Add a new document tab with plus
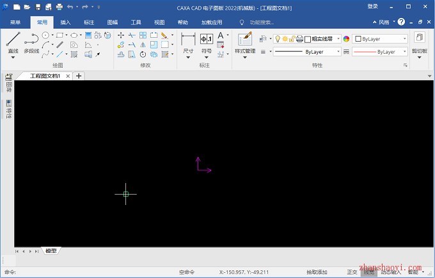This screenshot has width=435, height=278. click(79, 76)
